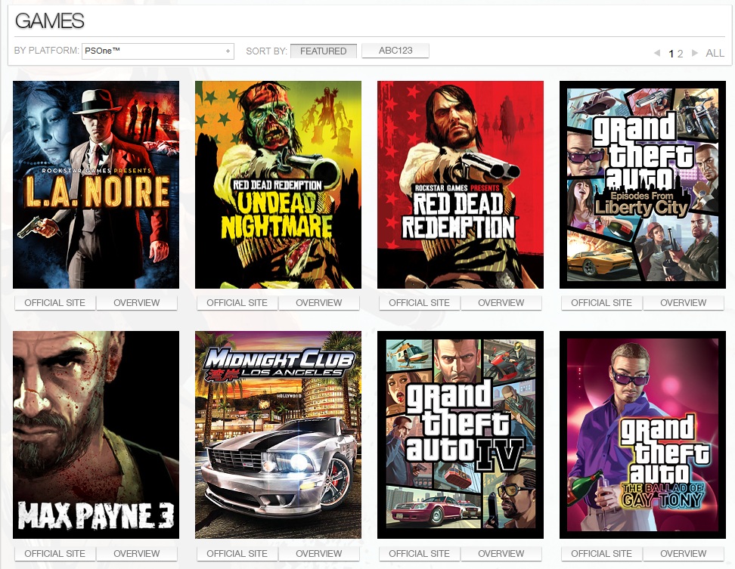Sort games by Featured
The height and width of the screenshot is (569, 735).
(x=323, y=51)
